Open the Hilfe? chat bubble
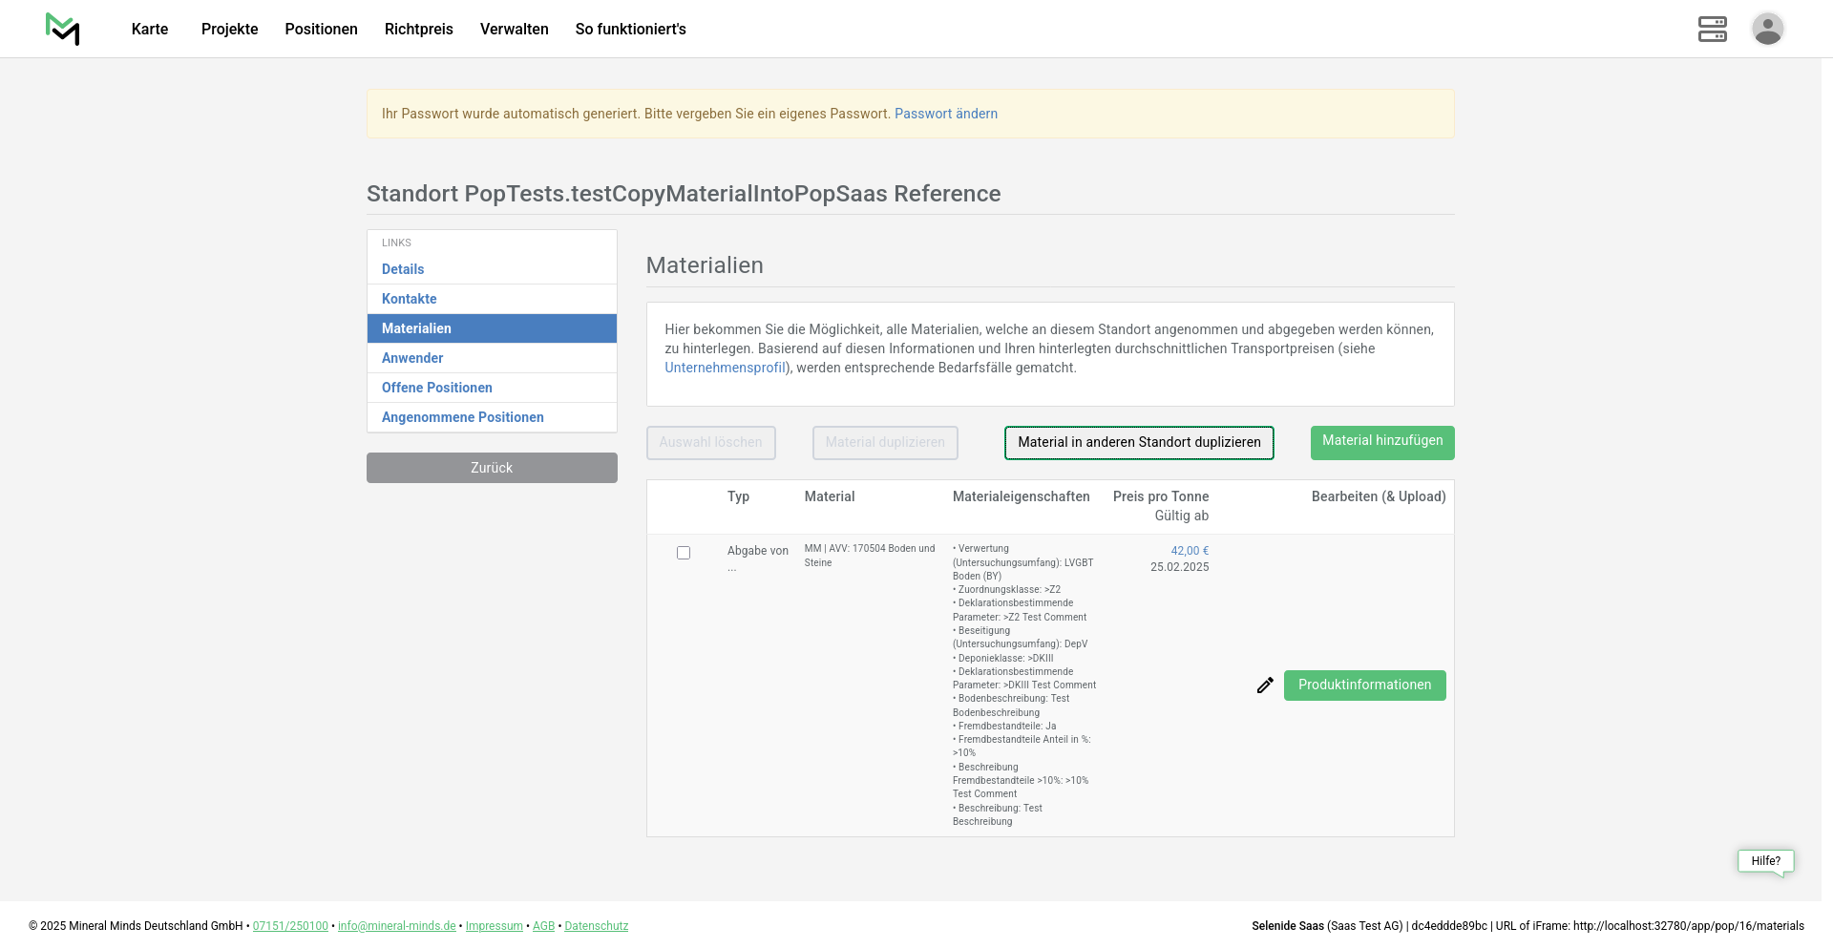 [1765, 861]
